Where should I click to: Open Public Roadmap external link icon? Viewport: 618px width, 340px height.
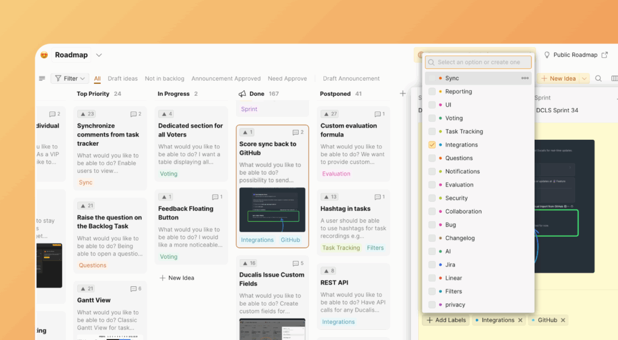pos(605,55)
